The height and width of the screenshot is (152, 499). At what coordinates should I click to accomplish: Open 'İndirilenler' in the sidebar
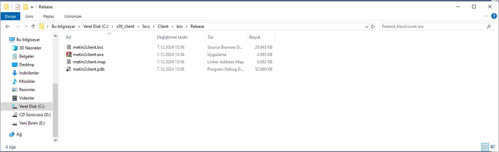pos(29,73)
